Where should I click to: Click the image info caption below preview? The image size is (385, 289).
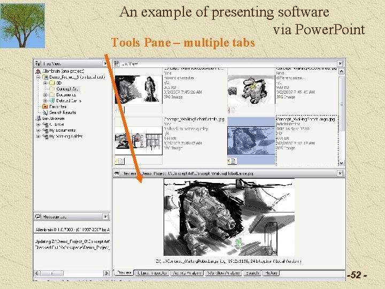point(229,261)
